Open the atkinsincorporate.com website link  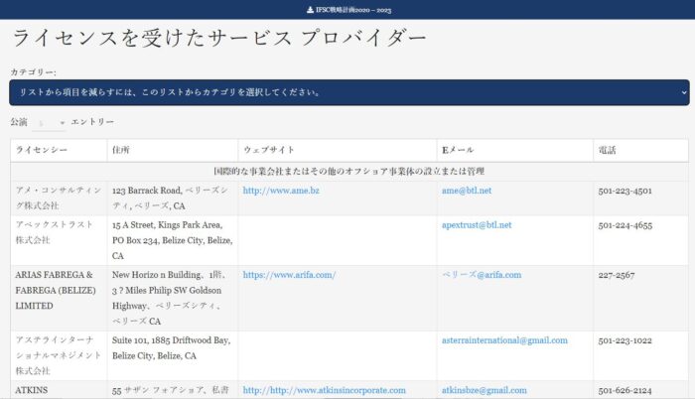coord(324,391)
